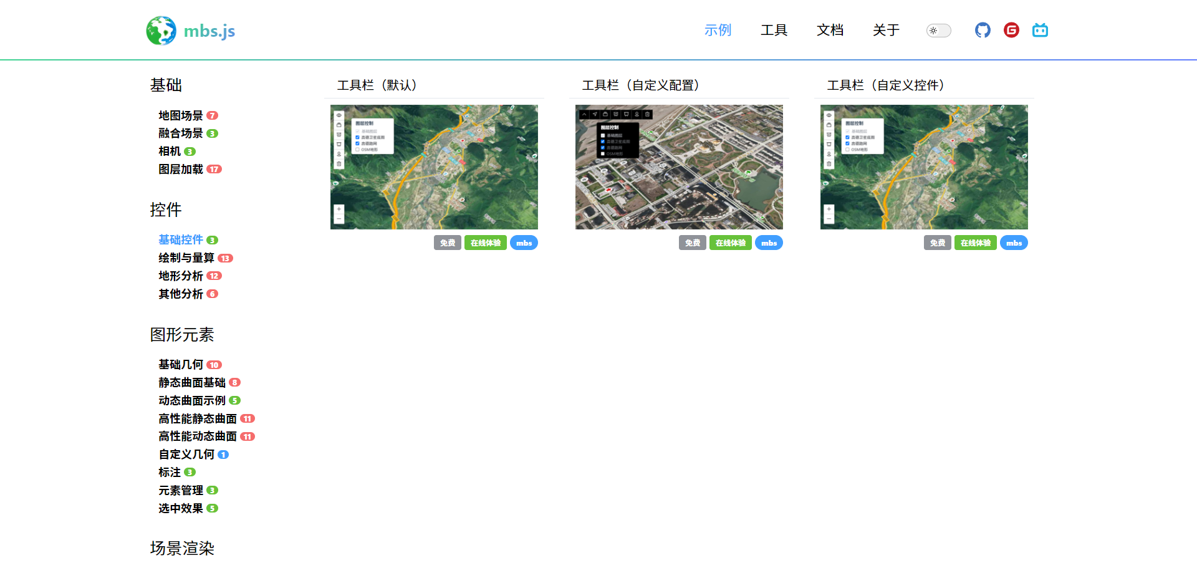The width and height of the screenshot is (1197, 573).
Task: Select 基础控件 in sidebar
Action: [181, 240]
